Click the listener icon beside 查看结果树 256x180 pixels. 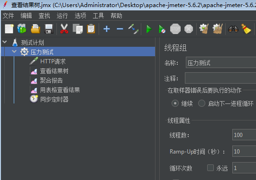(x=34, y=71)
